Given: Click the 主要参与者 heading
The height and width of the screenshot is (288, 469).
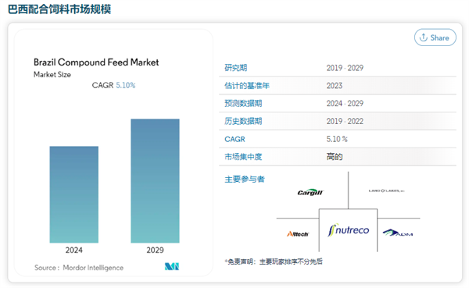Looking at the screenshot, I should (245, 180).
